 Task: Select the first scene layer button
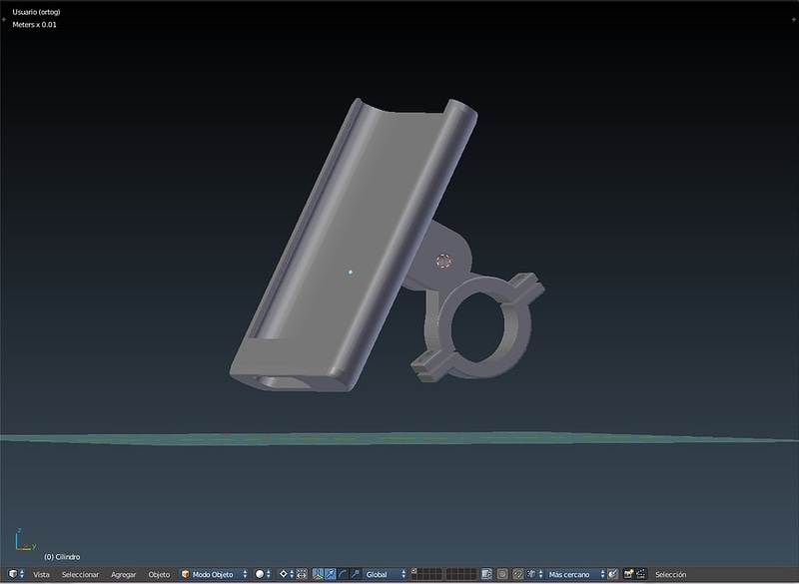tap(414, 571)
